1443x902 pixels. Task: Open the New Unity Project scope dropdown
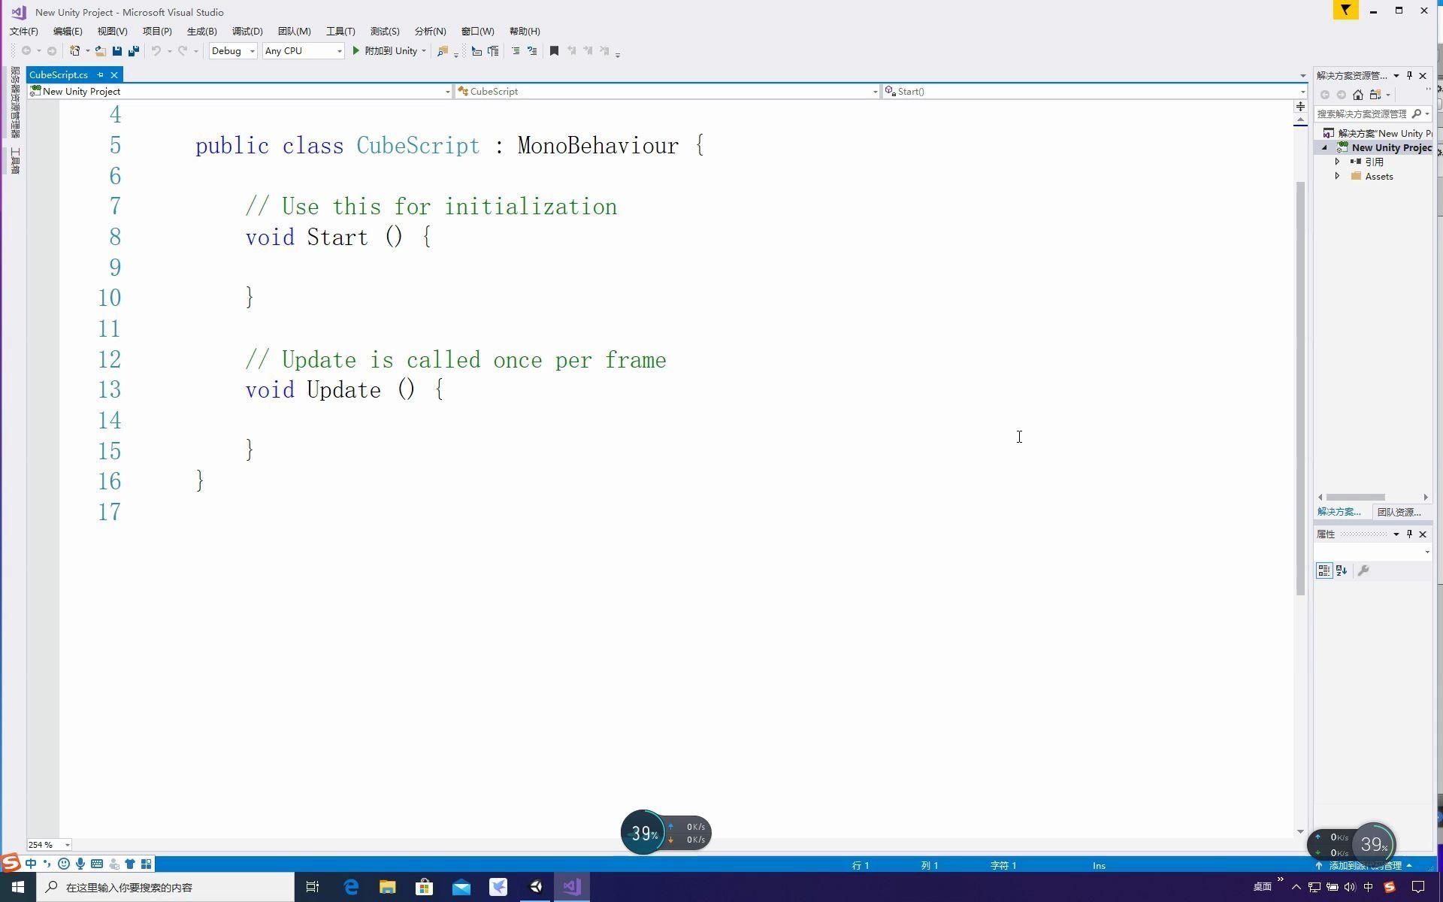tap(240, 92)
